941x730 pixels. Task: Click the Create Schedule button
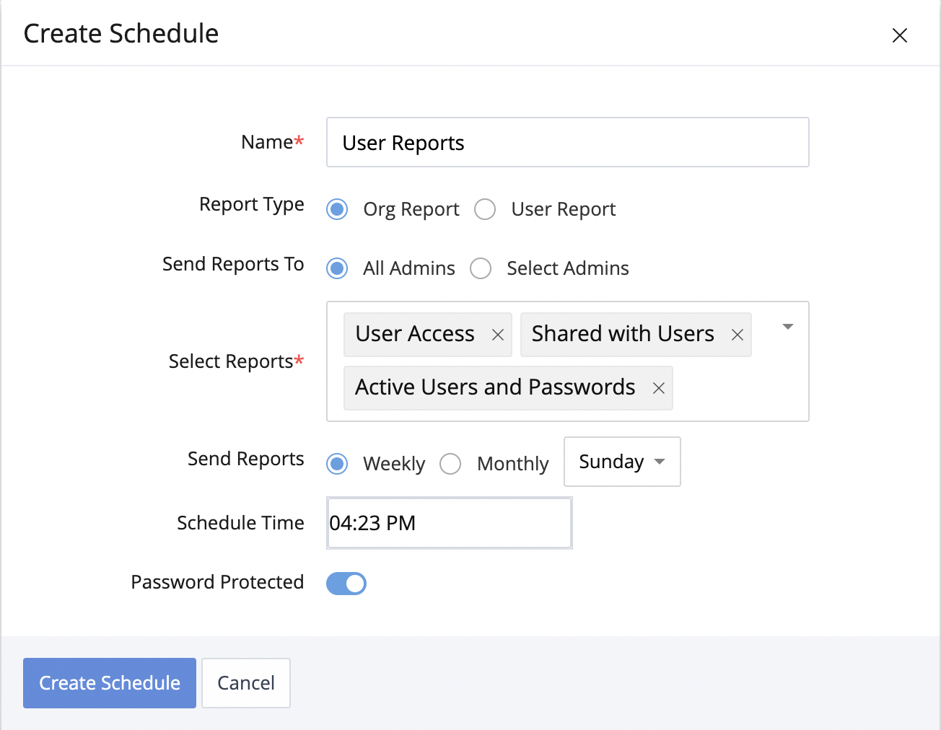click(x=110, y=683)
